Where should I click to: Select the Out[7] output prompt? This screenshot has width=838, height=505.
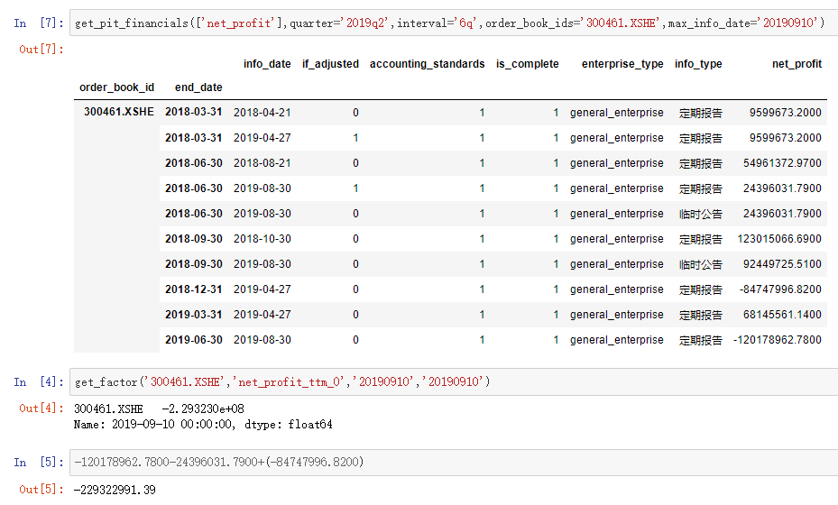41,50
